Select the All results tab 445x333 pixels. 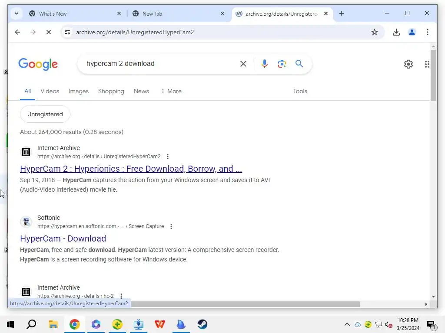point(27,91)
